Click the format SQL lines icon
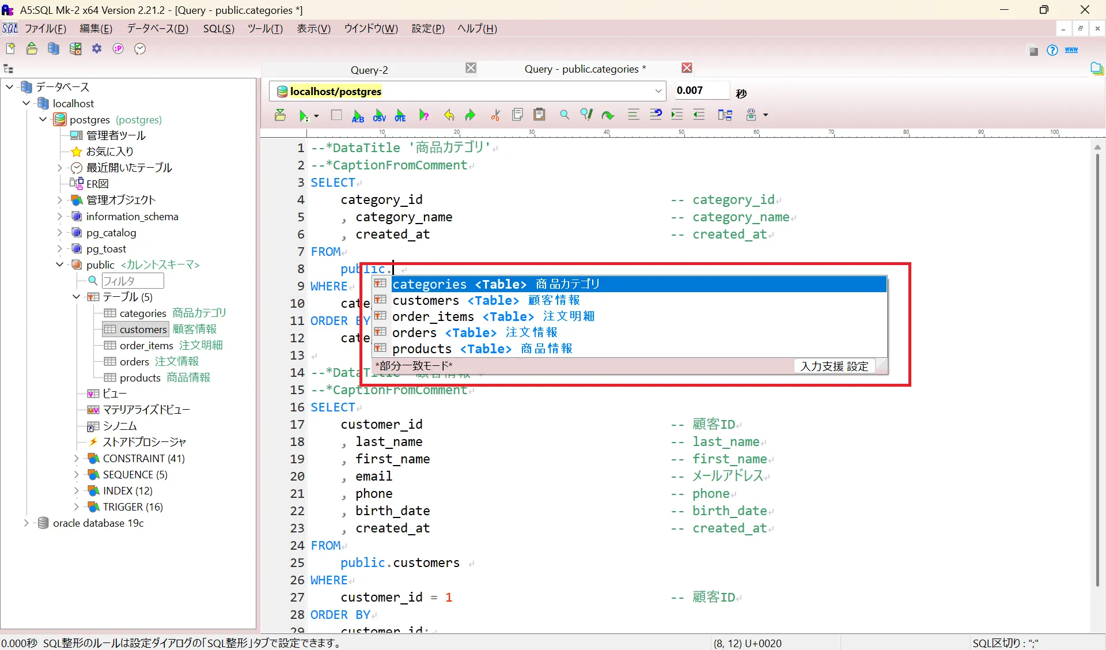 tap(633, 115)
